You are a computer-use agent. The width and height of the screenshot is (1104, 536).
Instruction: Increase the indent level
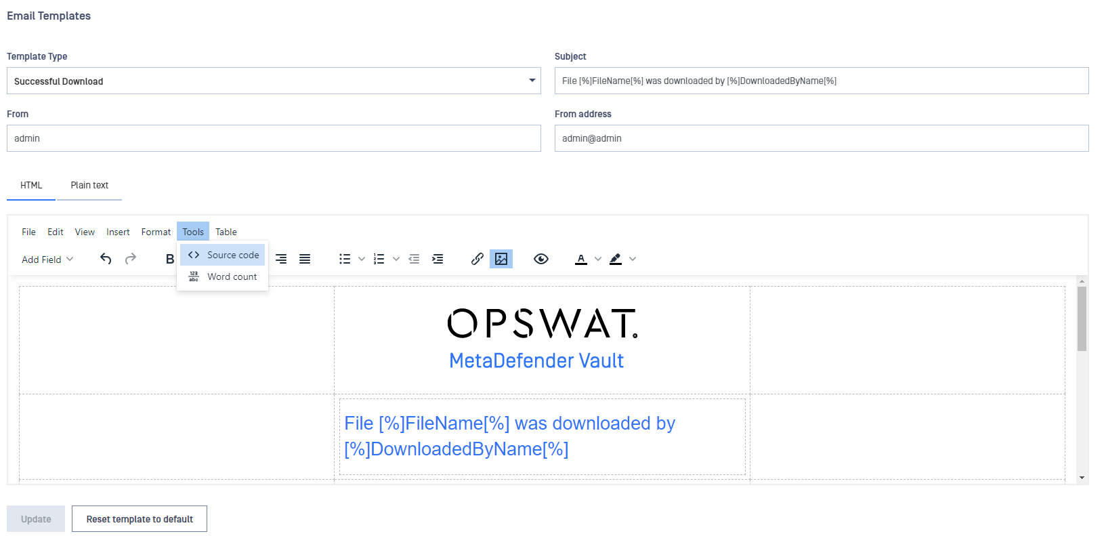click(438, 259)
